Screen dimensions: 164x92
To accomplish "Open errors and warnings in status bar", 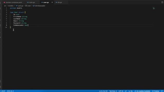I will point(10,91).
